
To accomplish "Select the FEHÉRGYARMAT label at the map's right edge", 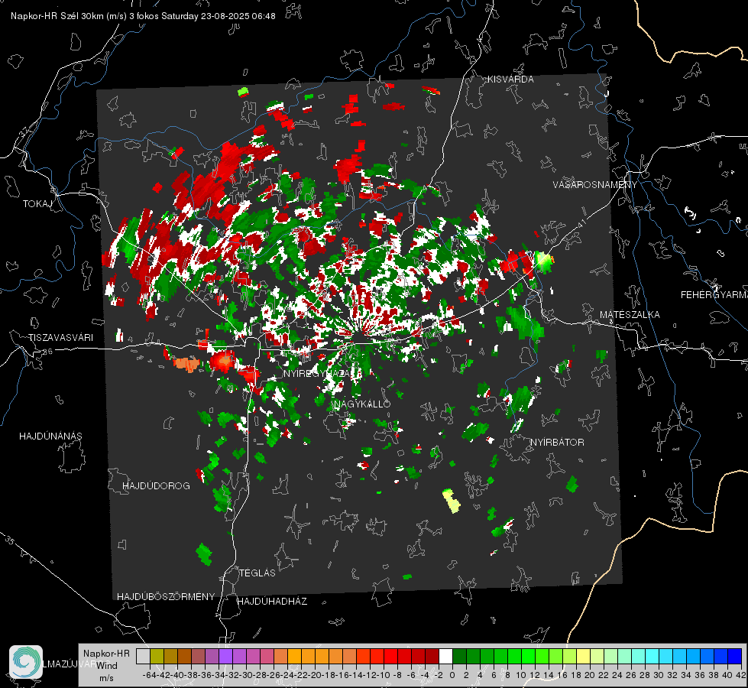I will click(x=714, y=295).
